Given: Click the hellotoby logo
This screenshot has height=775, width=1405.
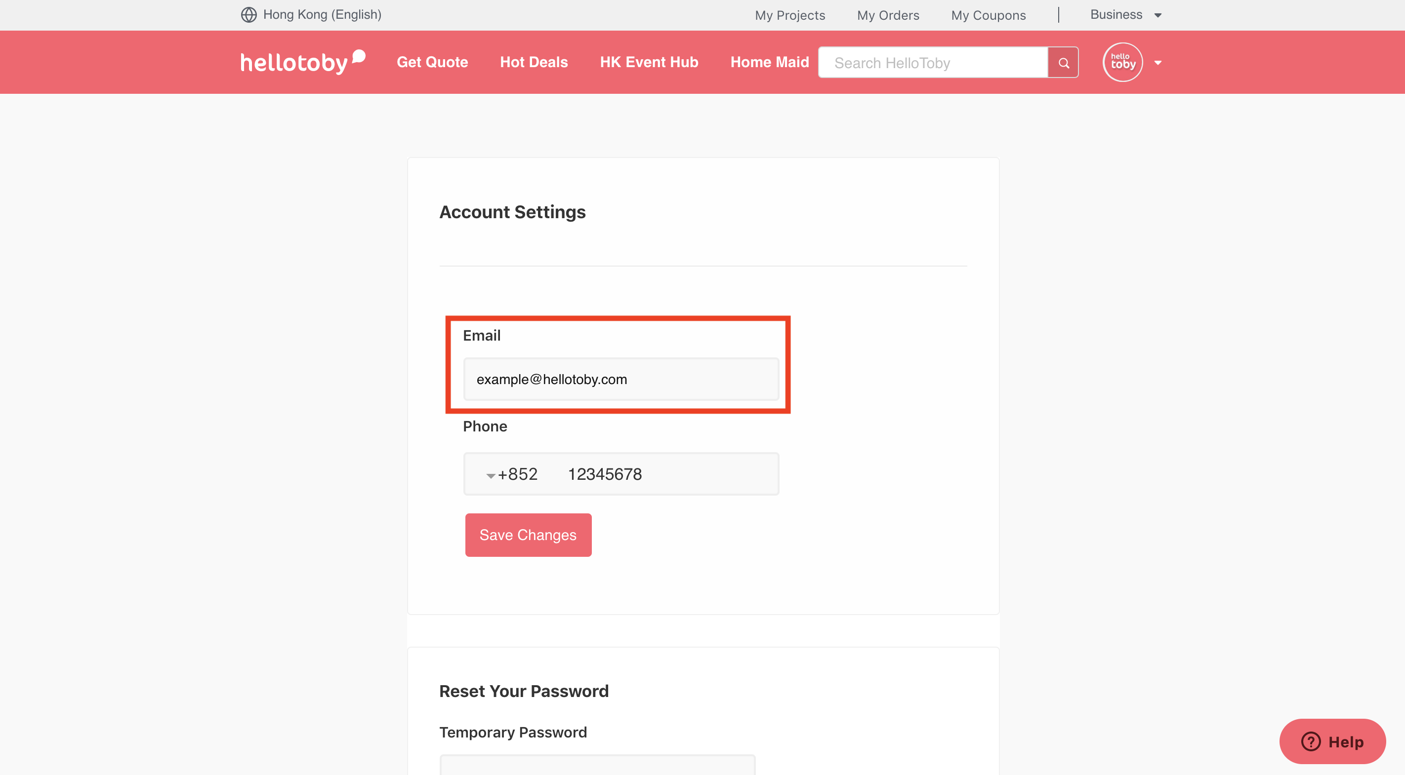Looking at the screenshot, I should (x=303, y=62).
